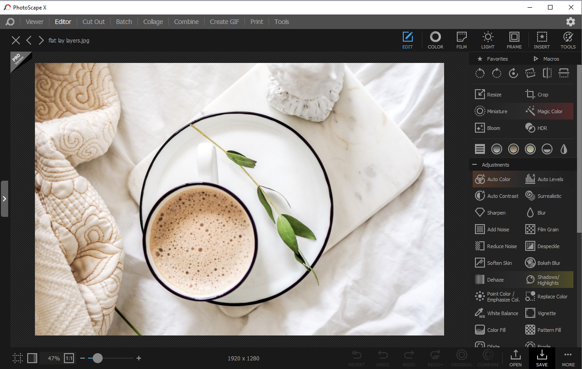The image size is (582, 369).
Task: Open settings via the gear icon
Action: pos(571,22)
